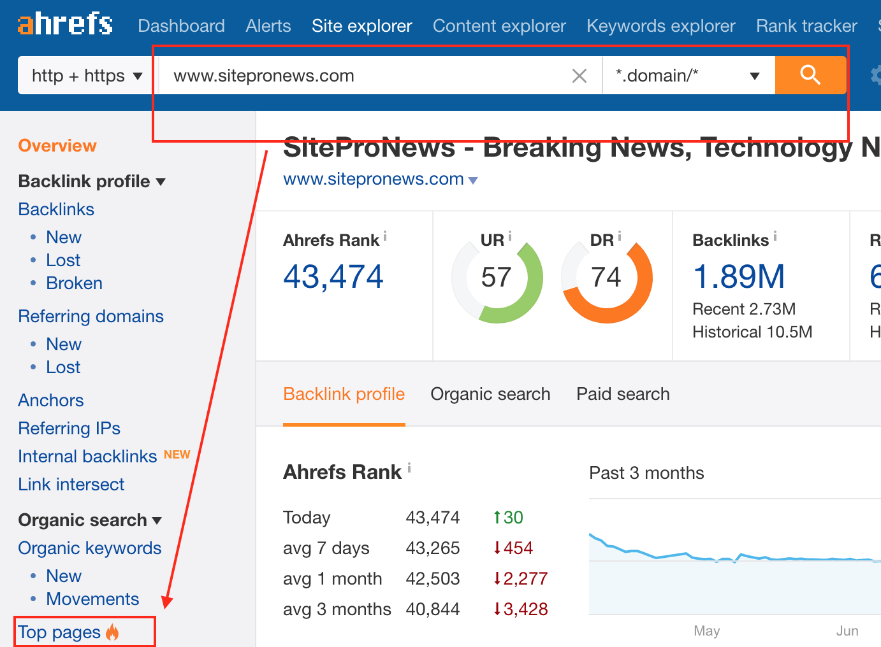Switch to the Paid search tab
881x647 pixels.
click(623, 394)
